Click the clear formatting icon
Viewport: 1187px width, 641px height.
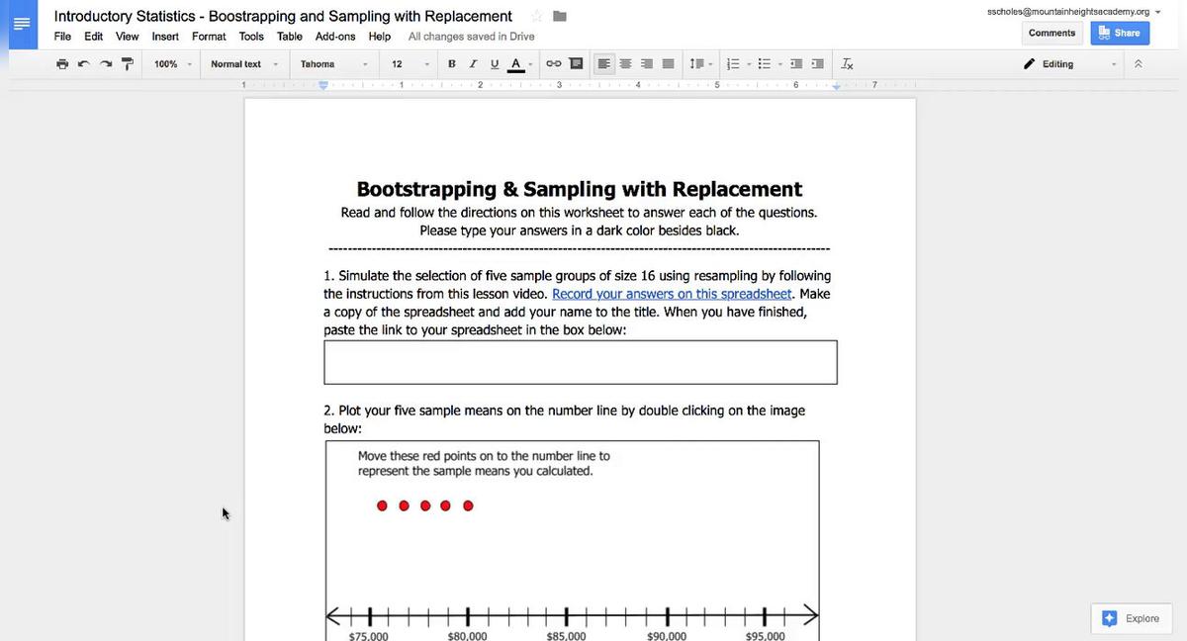click(x=848, y=64)
